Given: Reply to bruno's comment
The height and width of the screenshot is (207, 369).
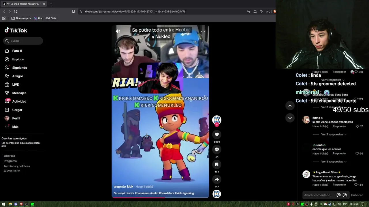Looking at the screenshot, I should (339, 126).
